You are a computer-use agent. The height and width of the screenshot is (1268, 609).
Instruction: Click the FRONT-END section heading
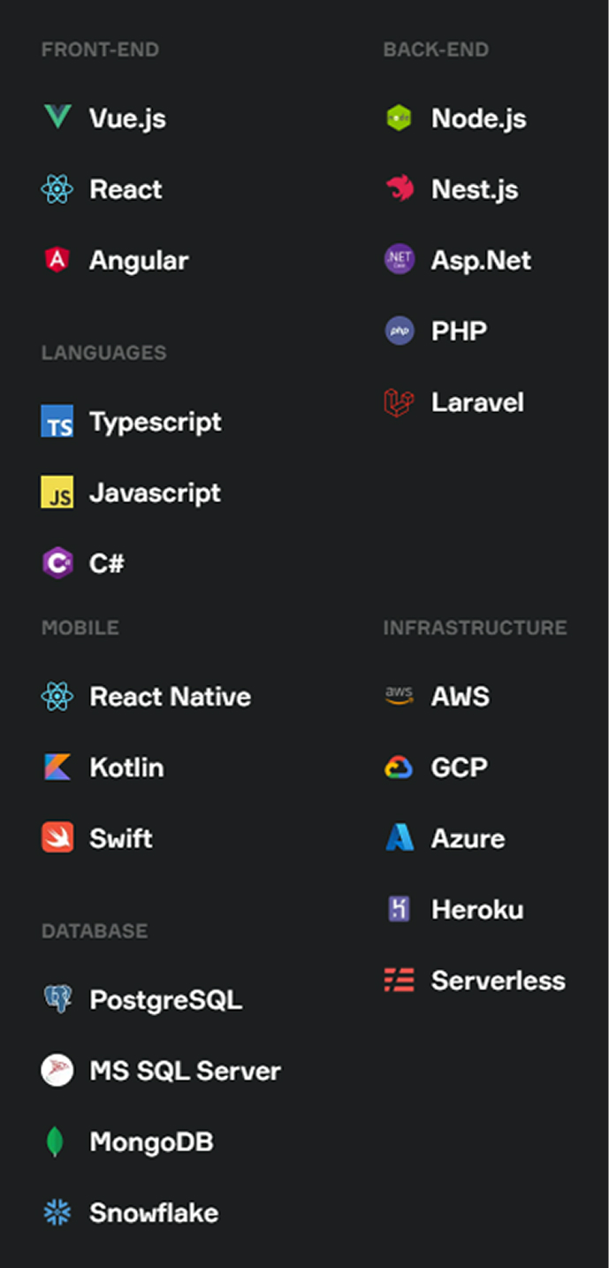click(100, 50)
